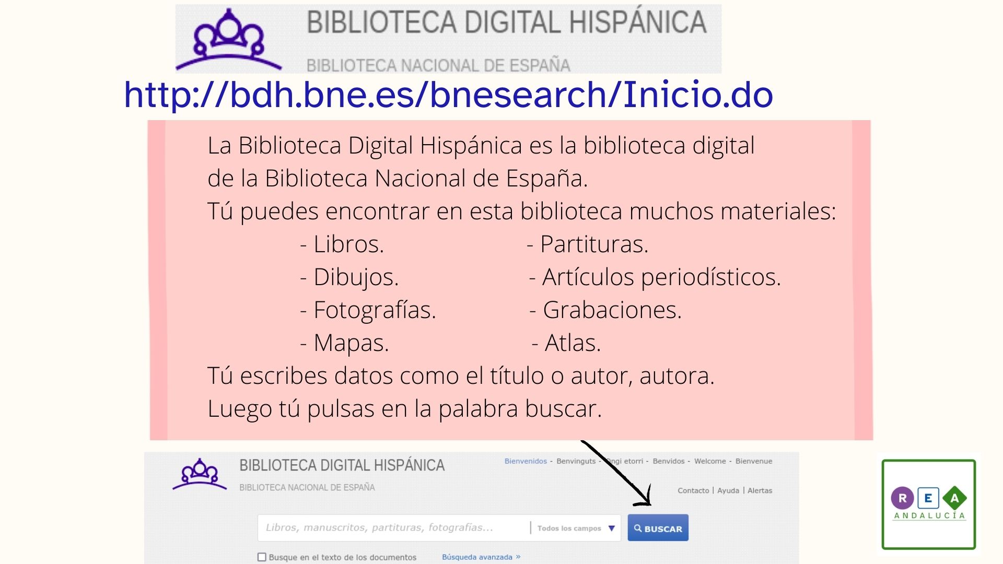1003x564 pixels.
Task: Open the Ayuda link
Action: [728, 490]
